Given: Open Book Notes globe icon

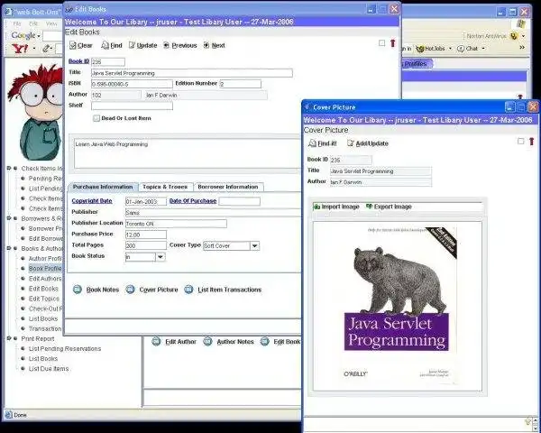Looking at the screenshot, I should click(78, 290).
